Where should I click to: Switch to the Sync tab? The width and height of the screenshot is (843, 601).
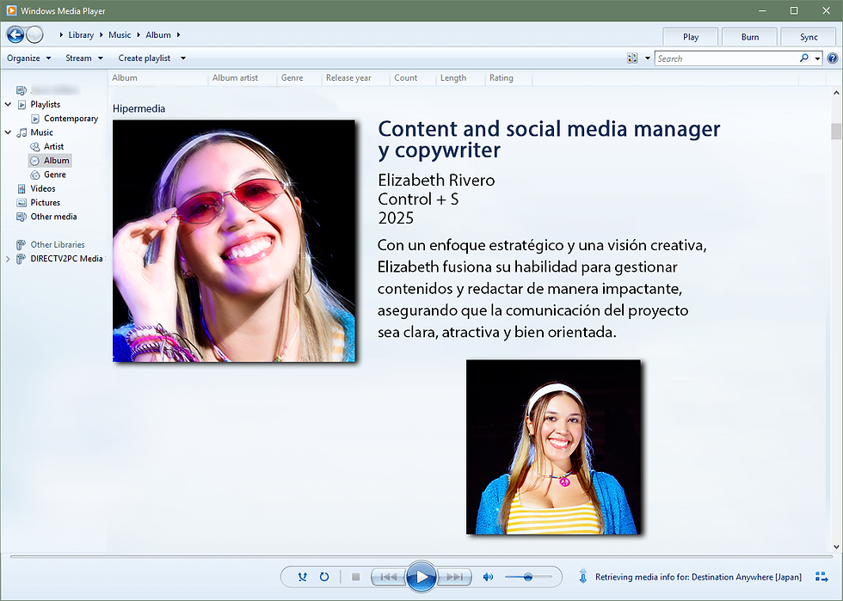point(809,37)
